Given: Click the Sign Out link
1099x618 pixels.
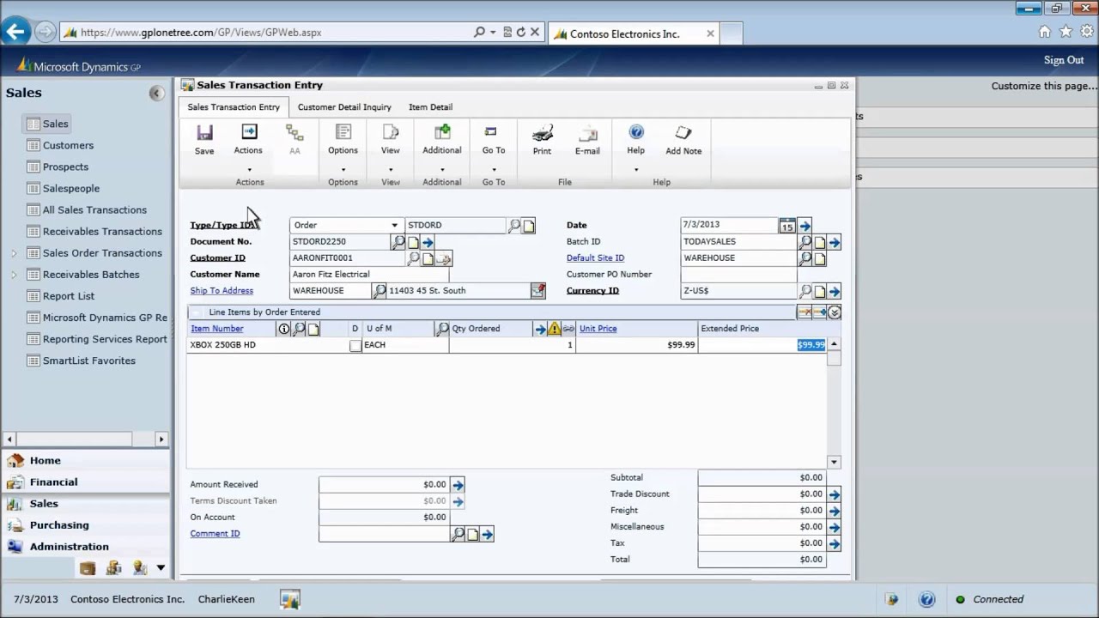Looking at the screenshot, I should pos(1064,60).
